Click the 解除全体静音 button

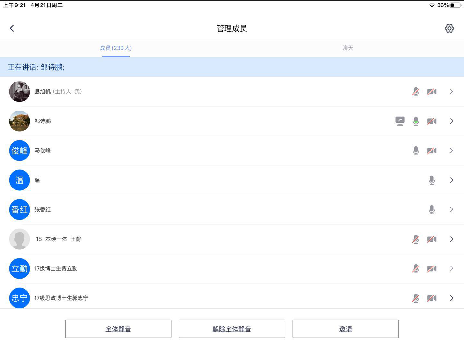tap(232, 329)
